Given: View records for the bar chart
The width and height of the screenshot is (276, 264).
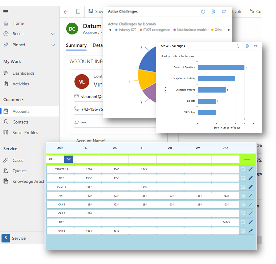Looking at the screenshot, I should [x=247, y=46].
